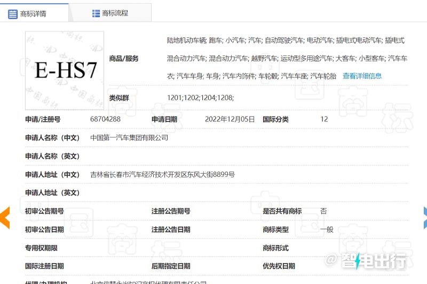The width and height of the screenshot is (427, 284).
Task: Click the 注册公告期号 label
Action: tap(171, 211)
